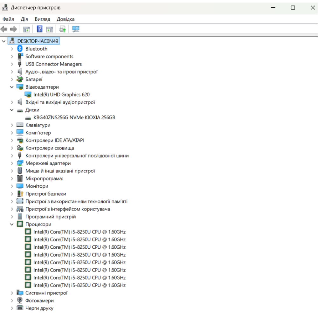318x318 pixels.
Task: Select Intel(R) UHD Graphics 620 device
Action: (61, 94)
